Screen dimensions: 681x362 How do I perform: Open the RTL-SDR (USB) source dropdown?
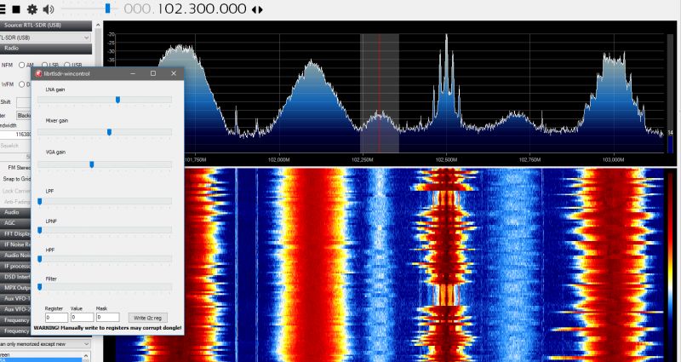45,37
